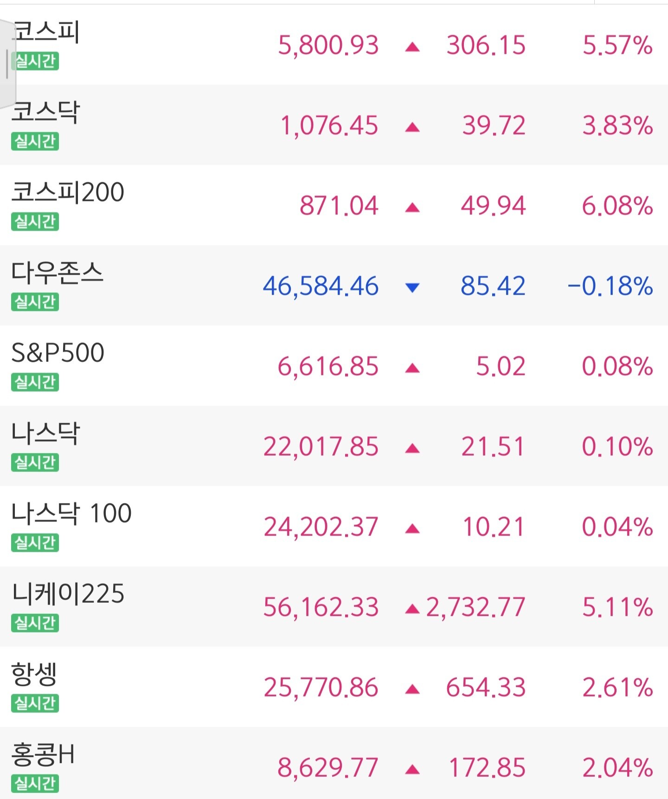Viewport: 668px width, 799px height.
Task: Click the 실시간 badge under 홍콩H
Action: 35,783
